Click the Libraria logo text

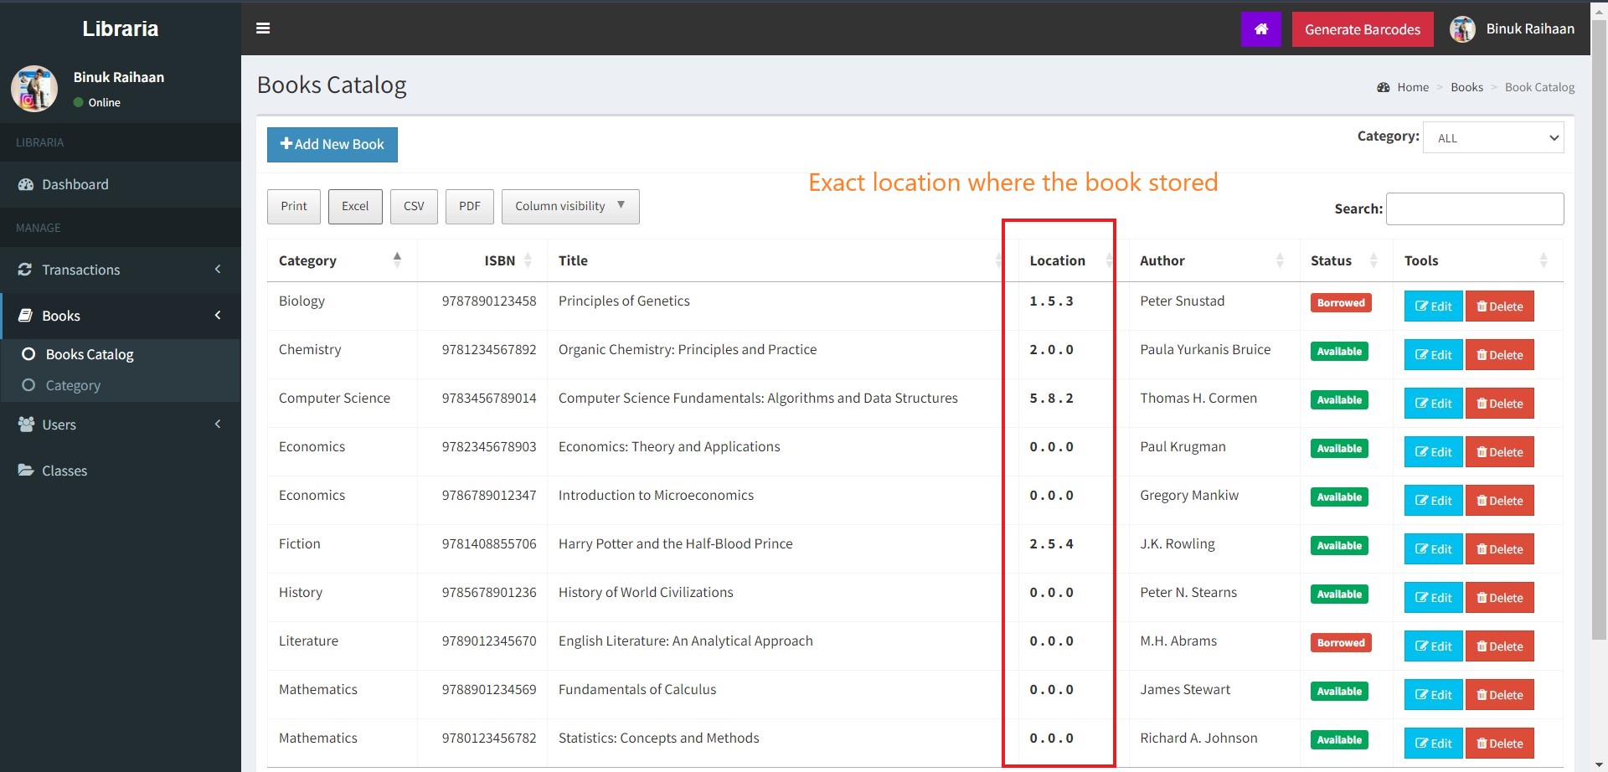pos(120,28)
